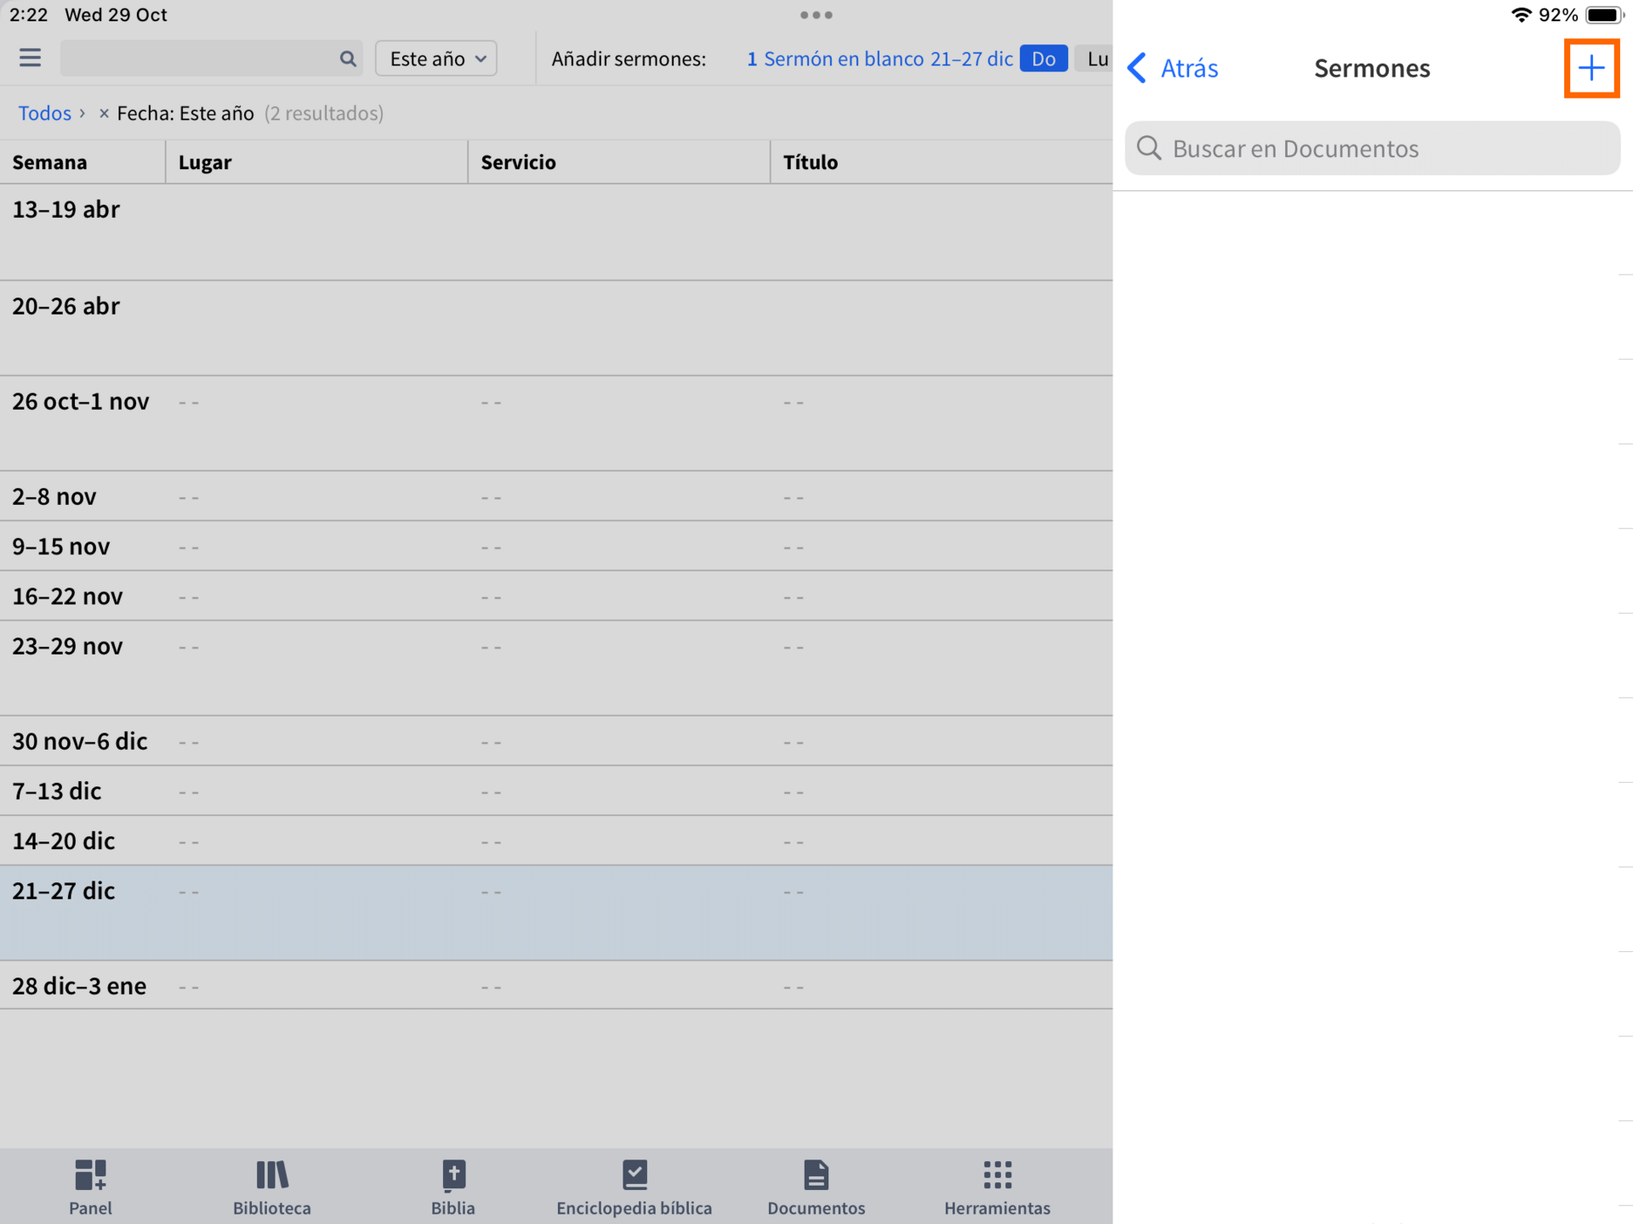
Task: Select the '28 dic–3 ene' week row
Action: pos(556,986)
